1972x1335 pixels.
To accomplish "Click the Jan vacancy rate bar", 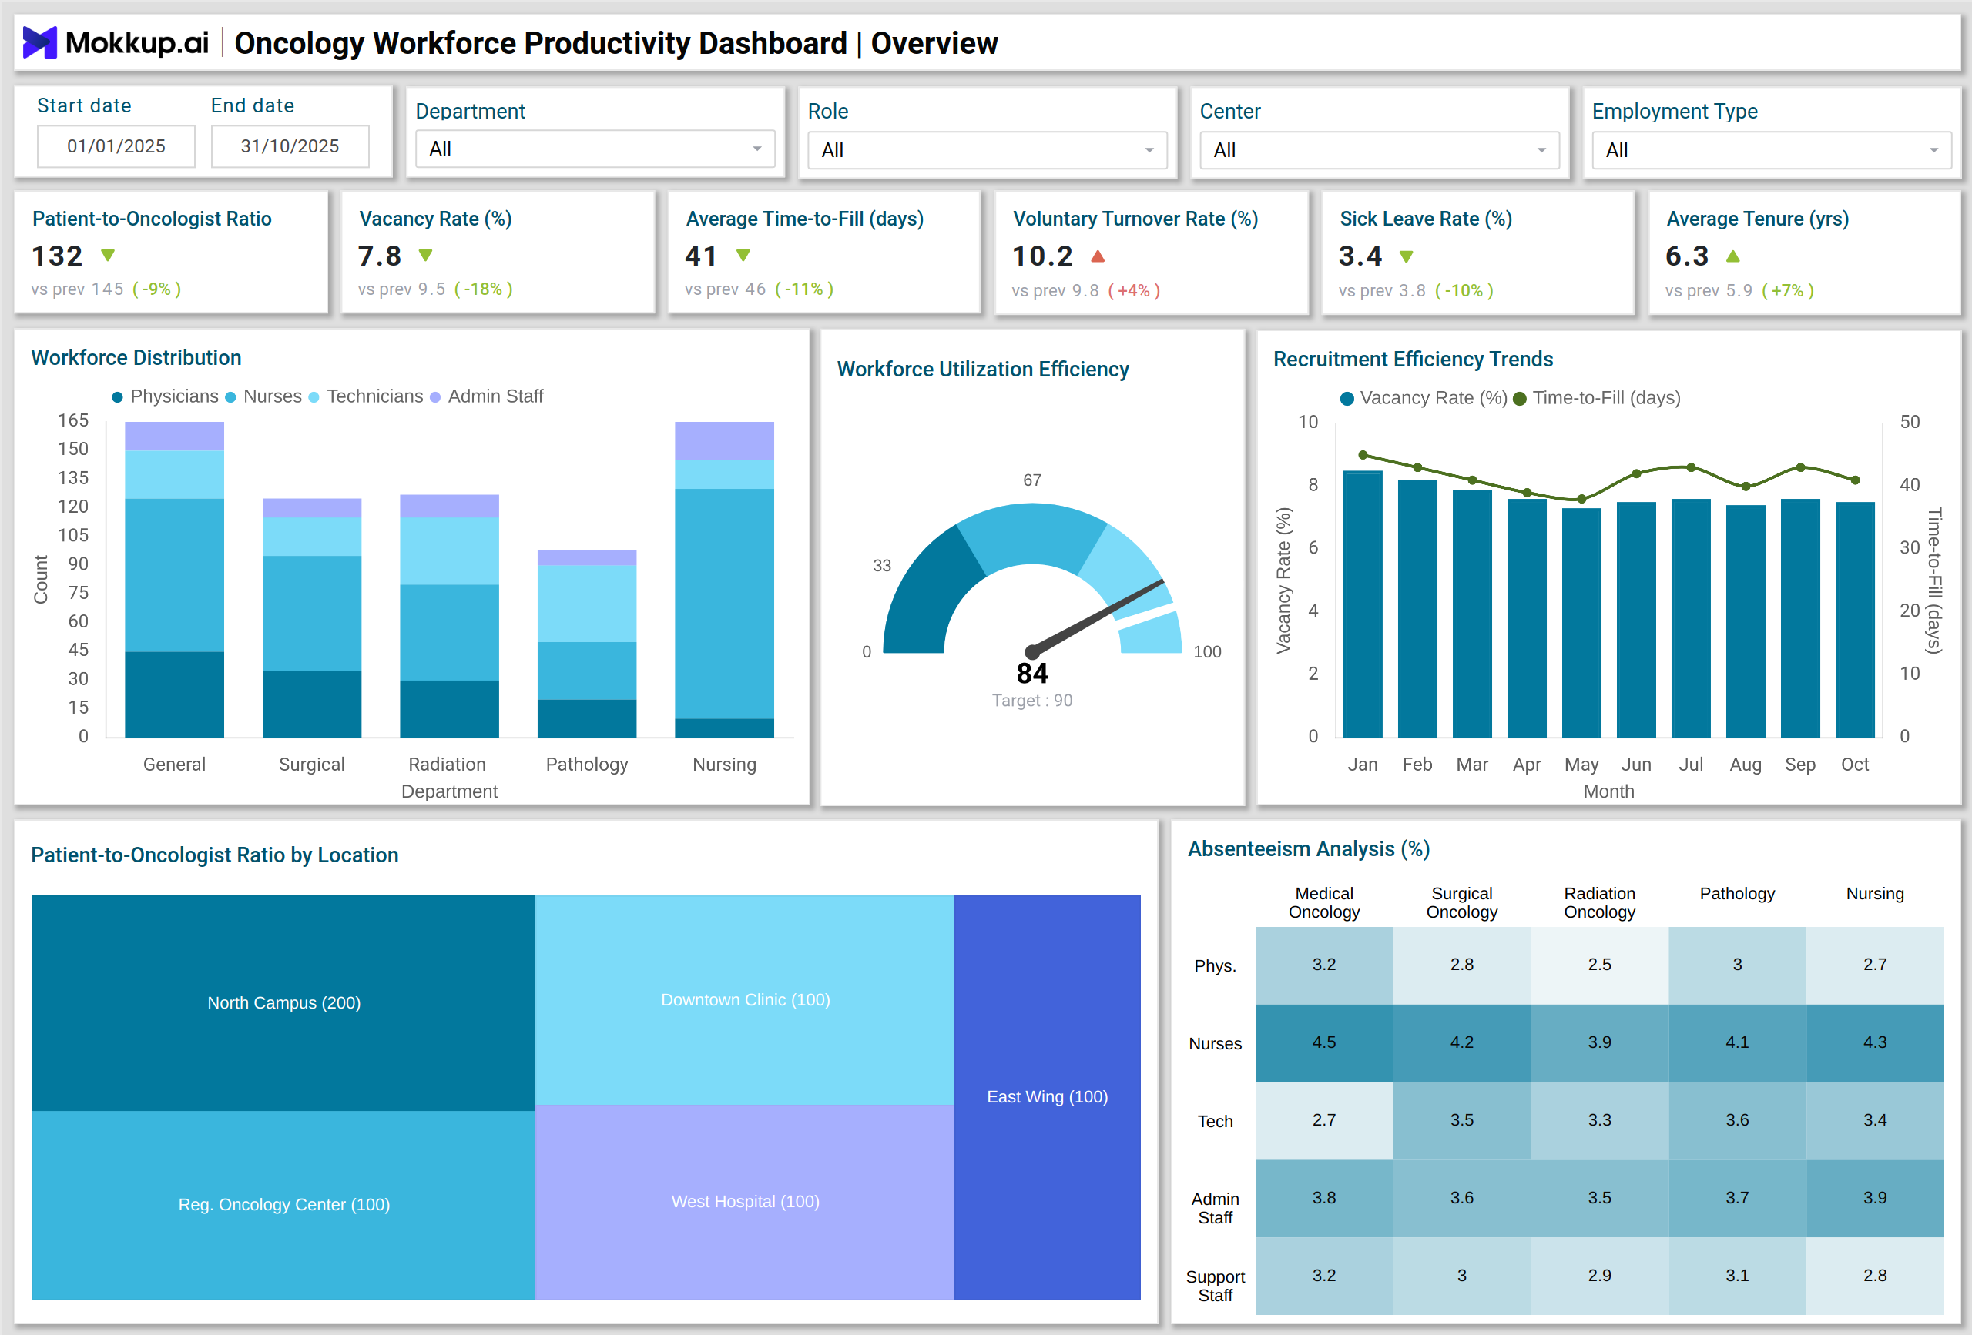I will pos(1363,604).
